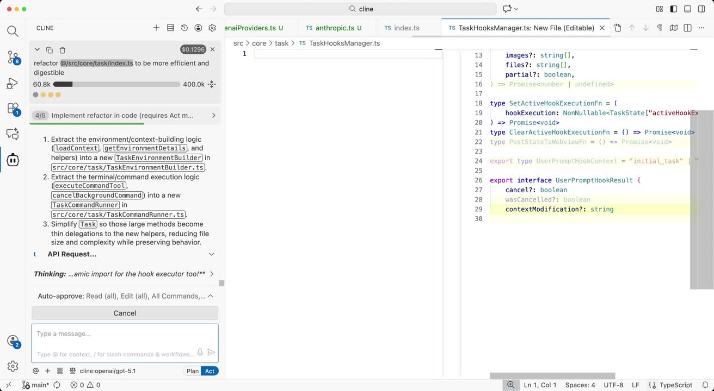Screen dimensions: 714x391
Task: Switch to the index.ts tab
Action: click(407, 28)
